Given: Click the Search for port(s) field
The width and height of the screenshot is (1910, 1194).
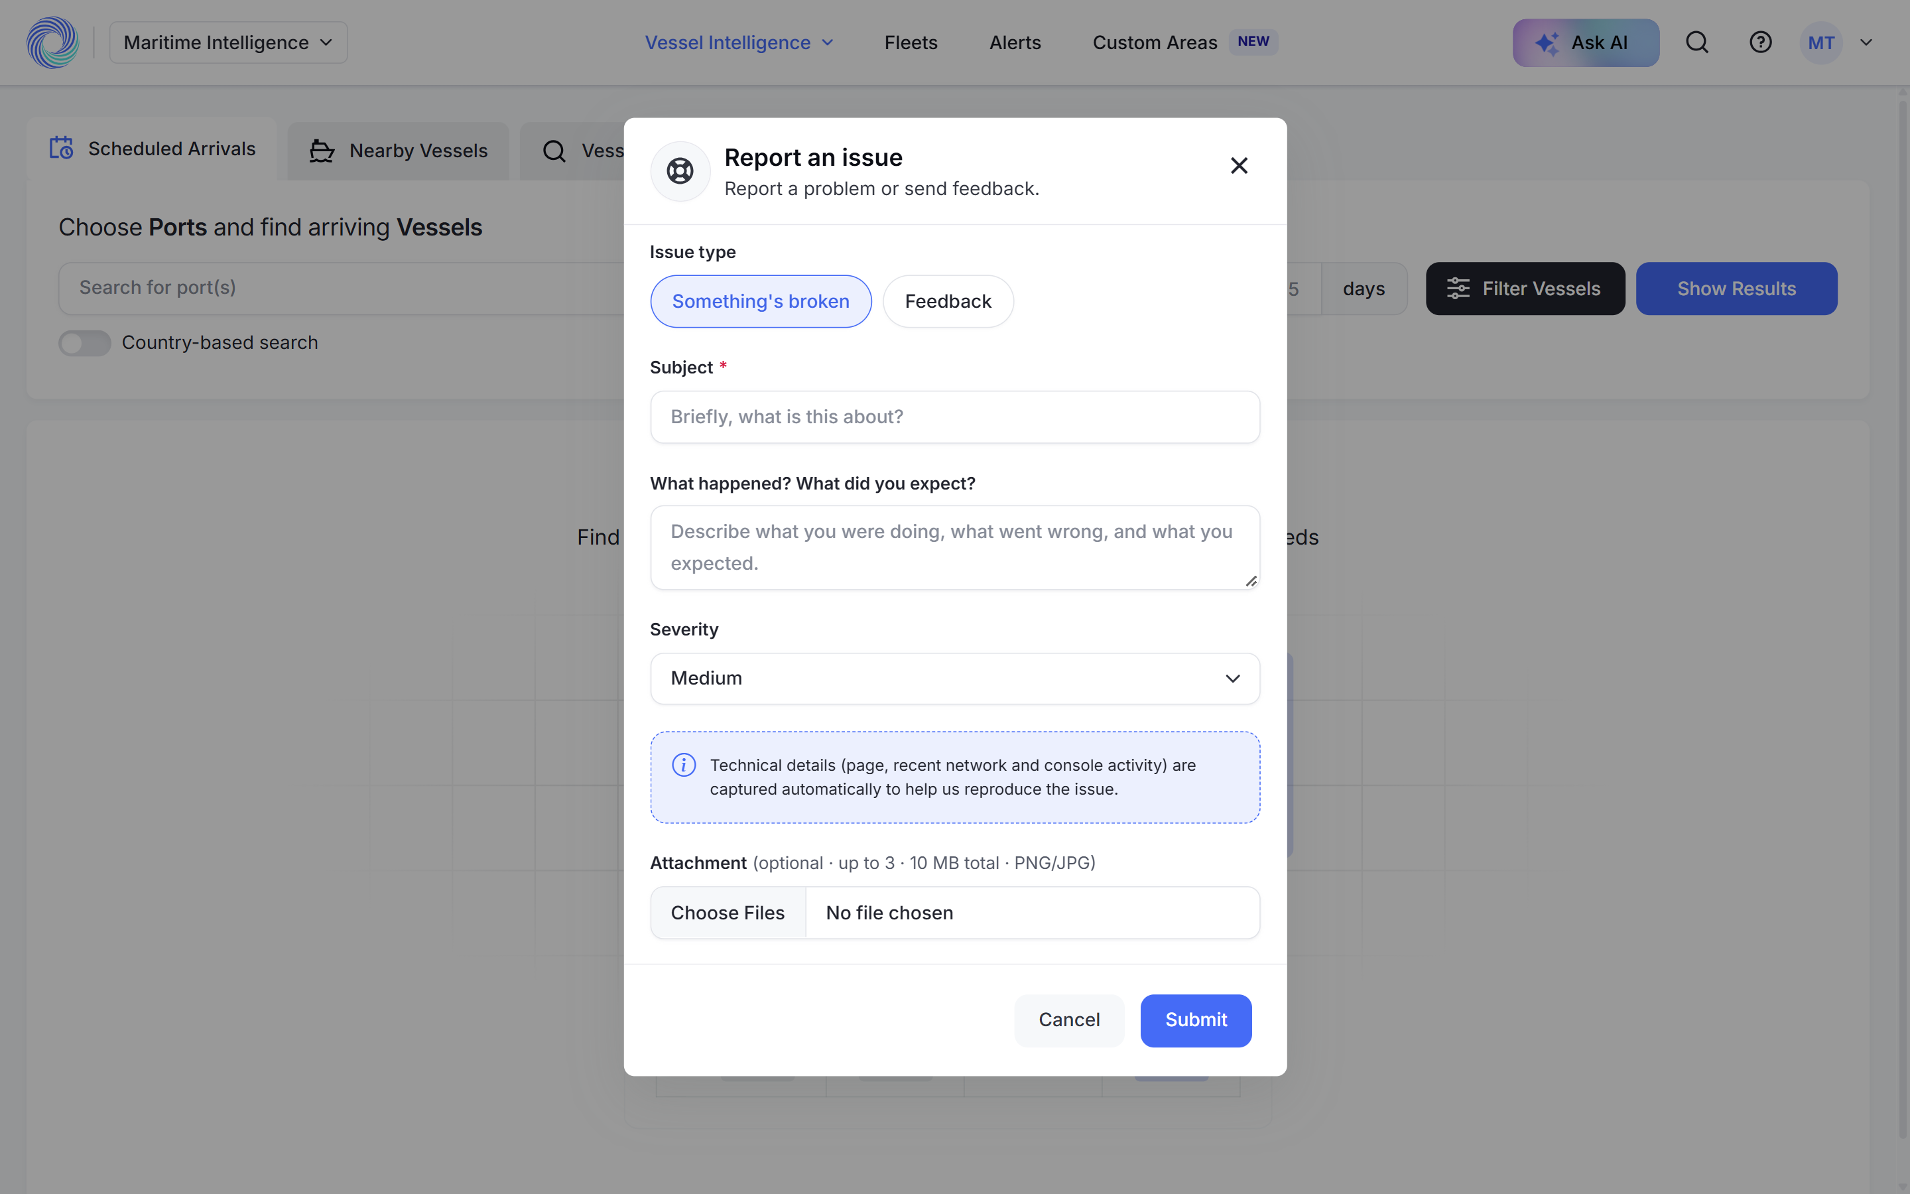Looking at the screenshot, I should (x=341, y=289).
